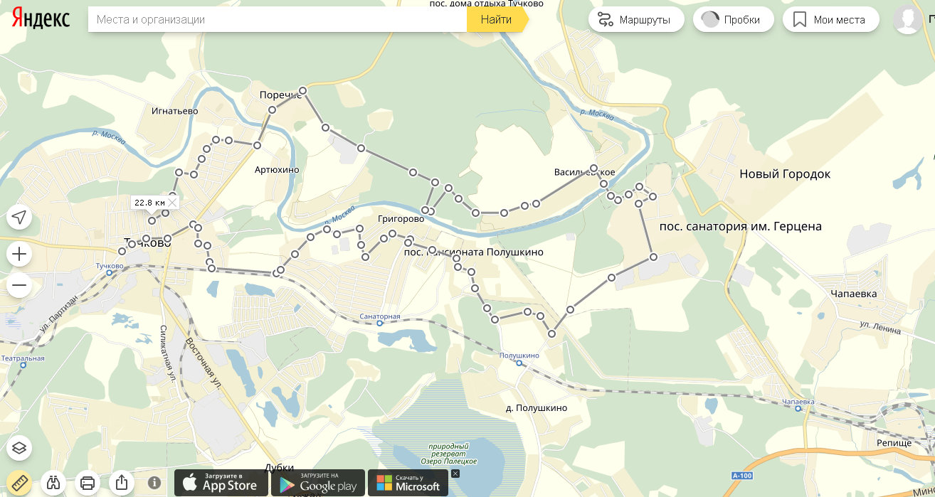This screenshot has height=497, width=935.
Task: Close the app download banner
Action: (x=455, y=474)
